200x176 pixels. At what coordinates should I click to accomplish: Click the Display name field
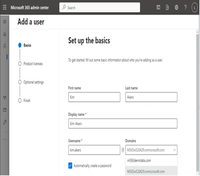coord(123,124)
